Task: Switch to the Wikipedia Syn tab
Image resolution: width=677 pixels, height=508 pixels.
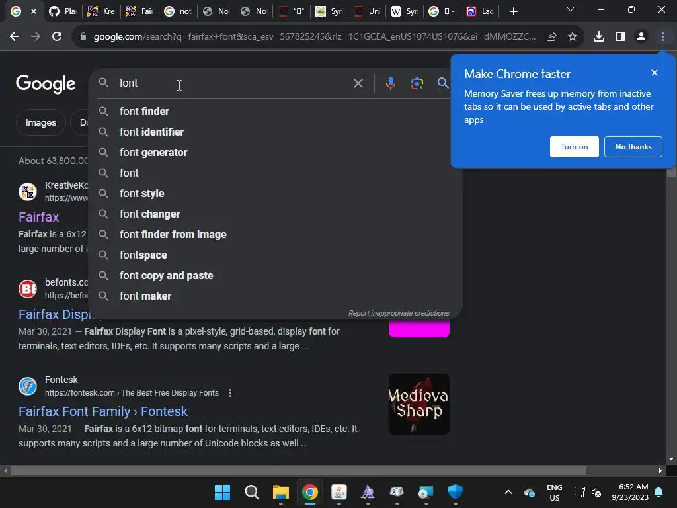Action: click(x=405, y=11)
